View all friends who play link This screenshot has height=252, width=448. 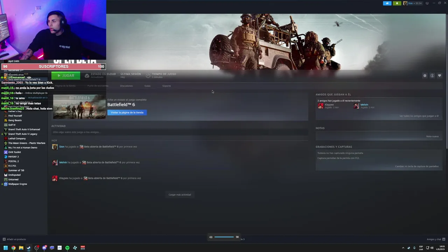pyautogui.click(x=419, y=116)
